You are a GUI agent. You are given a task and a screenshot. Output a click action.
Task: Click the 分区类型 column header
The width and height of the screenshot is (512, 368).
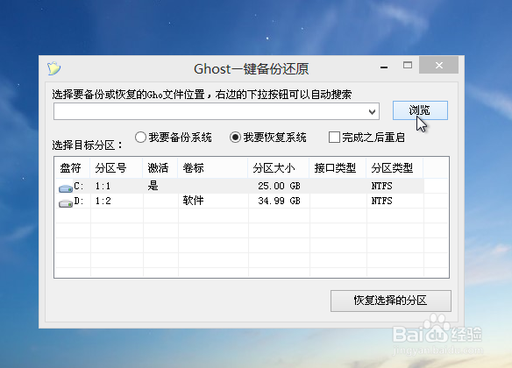coord(395,168)
